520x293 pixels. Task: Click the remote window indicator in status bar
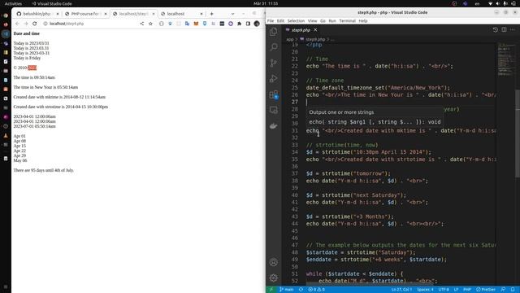(271, 290)
